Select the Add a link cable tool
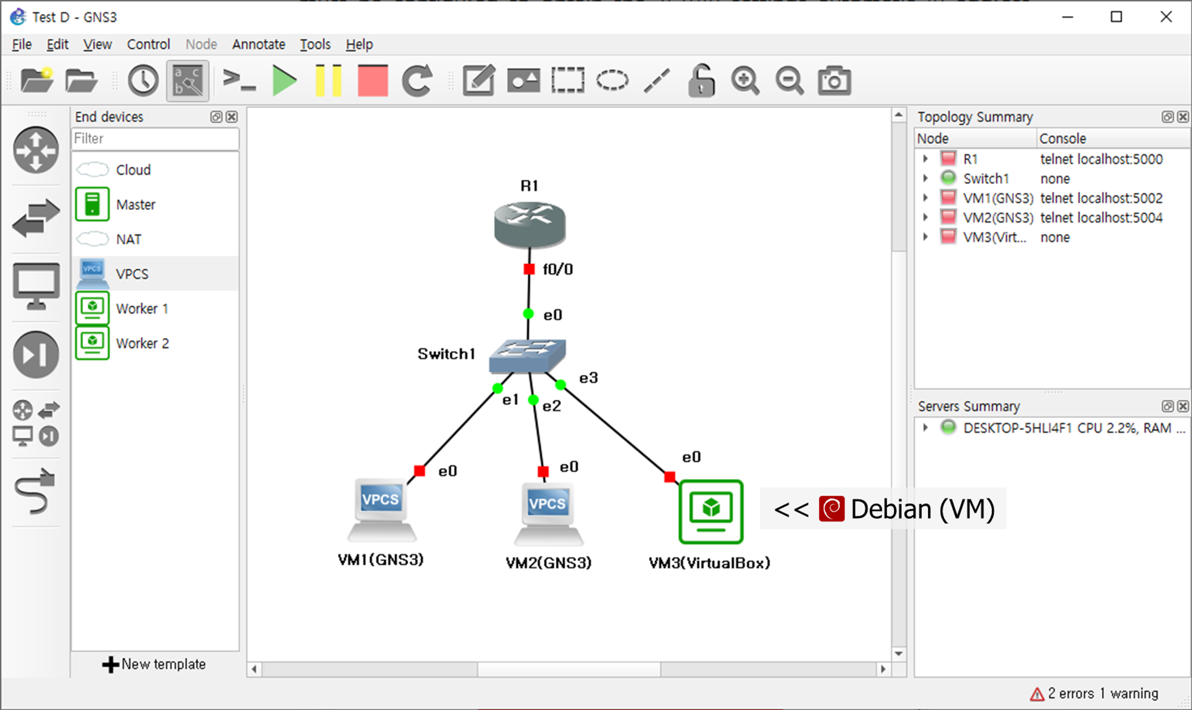The width and height of the screenshot is (1192, 710). click(x=36, y=492)
